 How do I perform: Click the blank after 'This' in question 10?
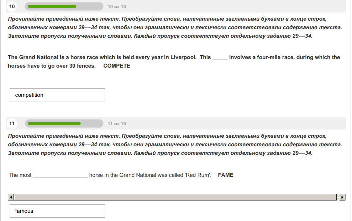tap(220, 57)
